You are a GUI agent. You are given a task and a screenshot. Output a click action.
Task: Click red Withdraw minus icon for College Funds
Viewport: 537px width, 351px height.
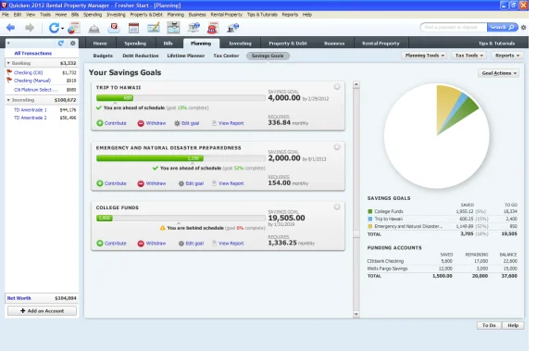(x=141, y=244)
